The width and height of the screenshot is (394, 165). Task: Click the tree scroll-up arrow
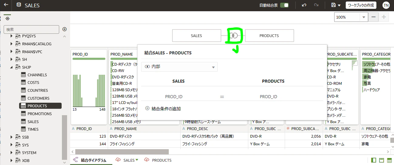point(64,36)
